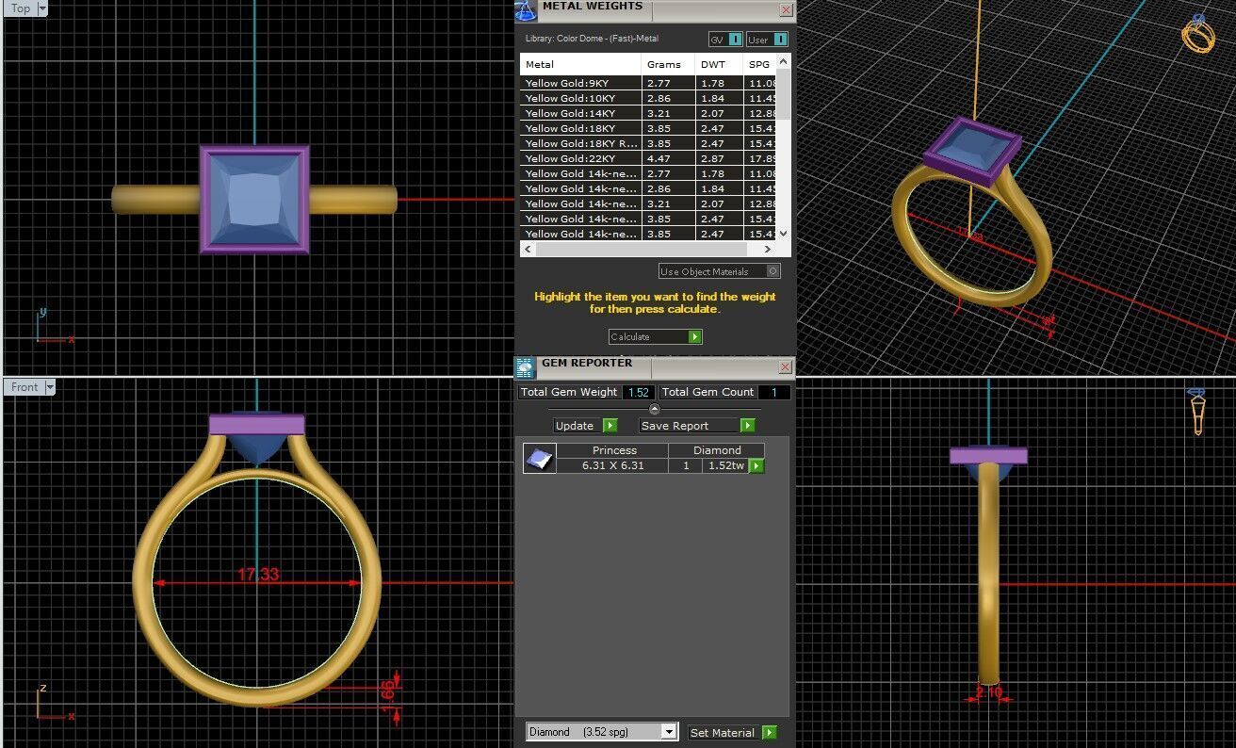Click the Save Report button
The image size is (1236, 748).
pyautogui.click(x=697, y=426)
